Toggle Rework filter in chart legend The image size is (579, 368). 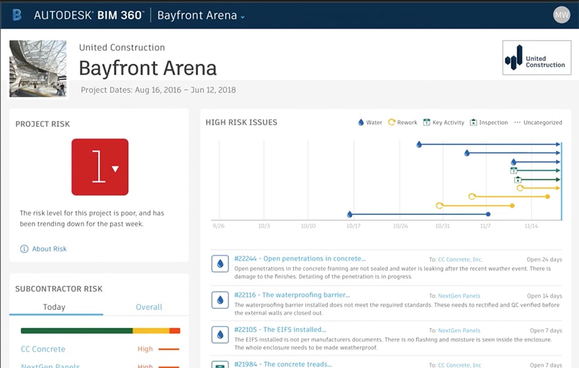[403, 122]
